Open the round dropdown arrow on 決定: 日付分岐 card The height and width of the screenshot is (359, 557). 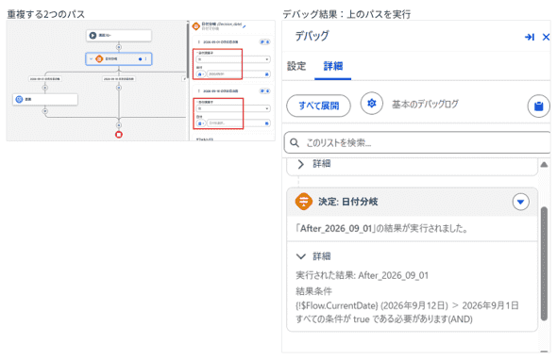pyautogui.click(x=520, y=202)
